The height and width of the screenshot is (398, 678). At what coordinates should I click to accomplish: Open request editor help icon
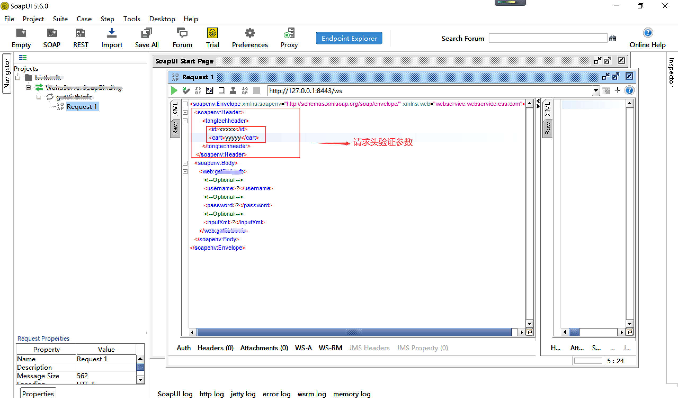click(x=629, y=90)
